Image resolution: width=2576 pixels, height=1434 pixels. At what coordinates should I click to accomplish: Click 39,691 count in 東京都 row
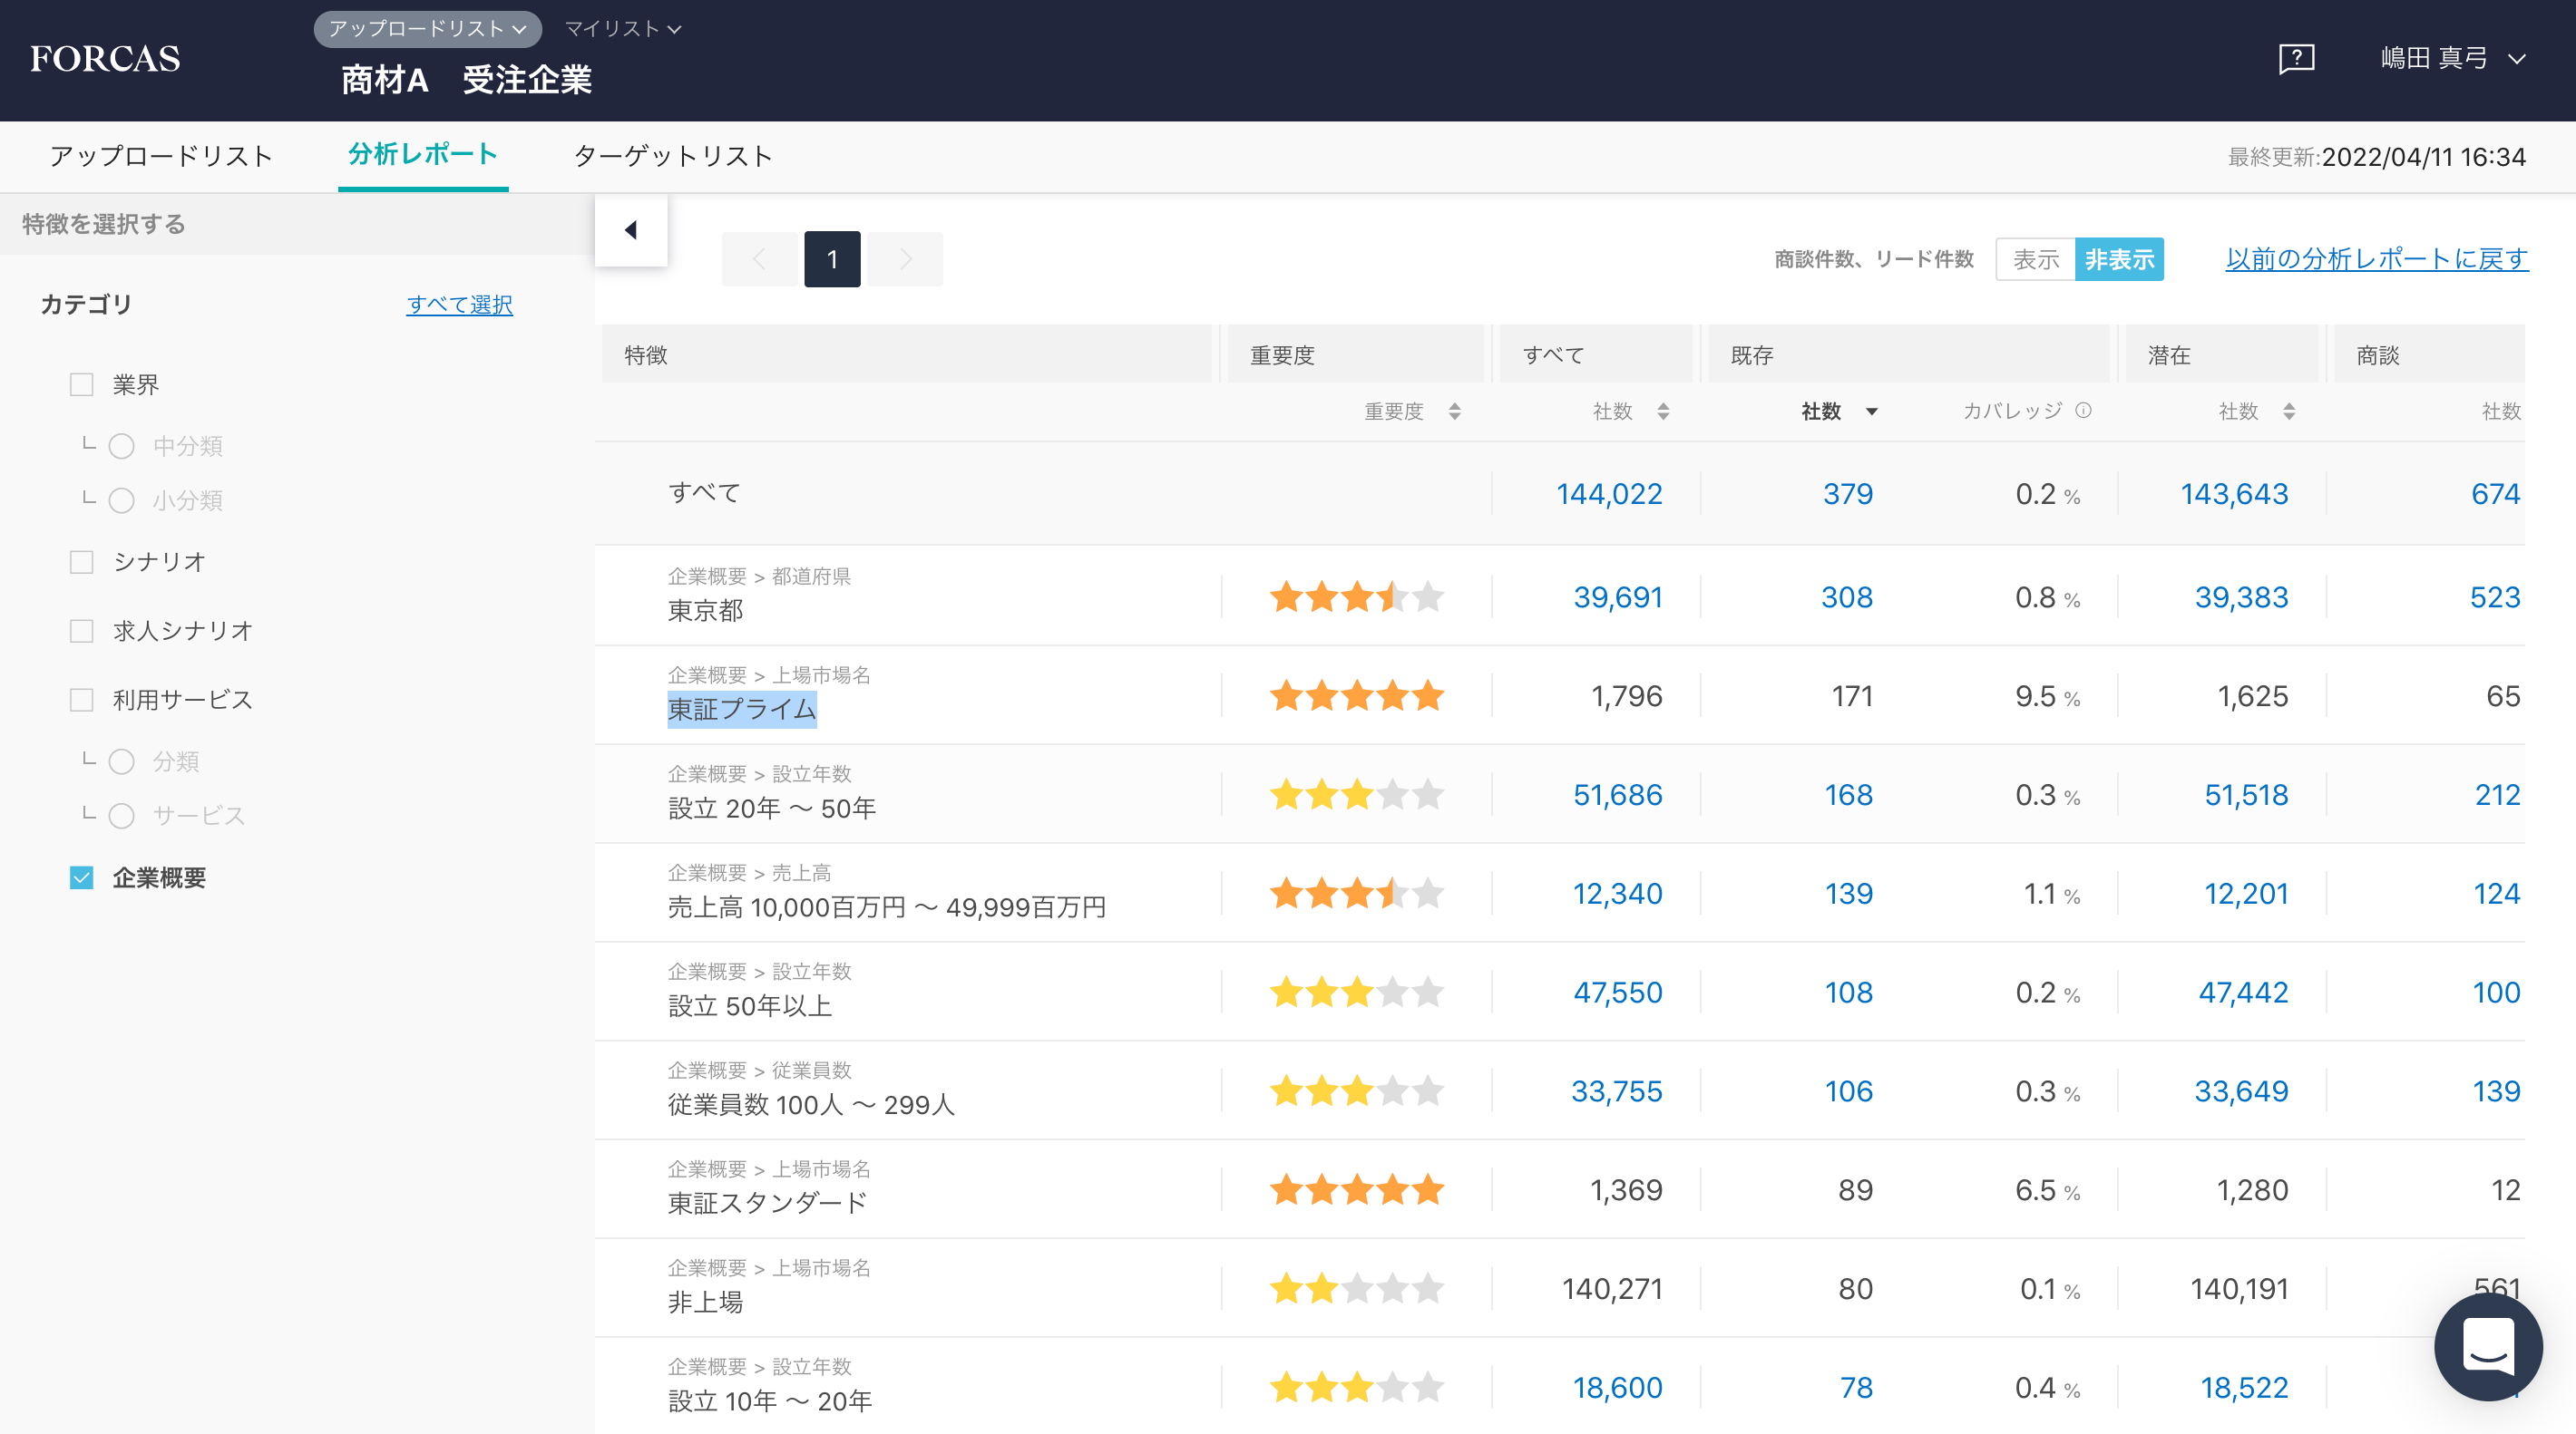pyautogui.click(x=1617, y=596)
